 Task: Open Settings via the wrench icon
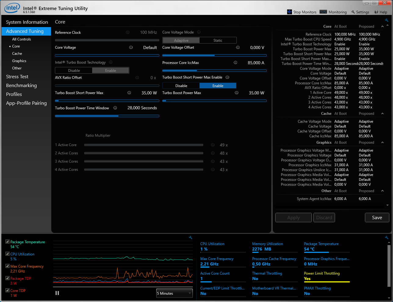pyautogui.click(x=353, y=12)
